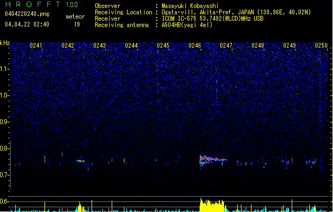Click the 0.6 kHz frequency axis label
Viewport: 333px width, 212px height.
click(4, 201)
